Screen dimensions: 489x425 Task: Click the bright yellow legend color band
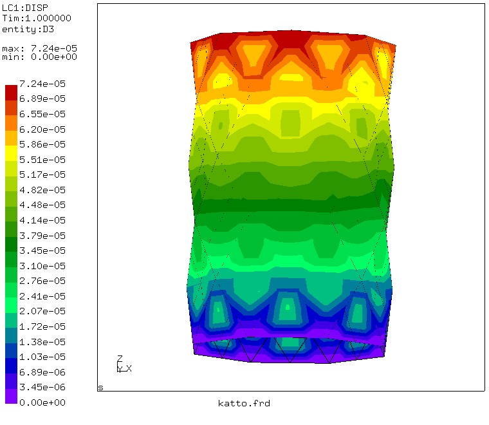pyautogui.click(x=11, y=153)
